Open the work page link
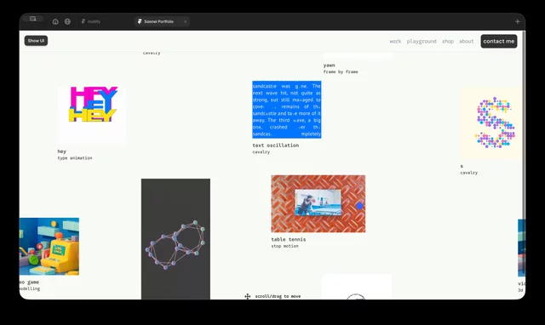This screenshot has width=545, height=325. point(395,42)
